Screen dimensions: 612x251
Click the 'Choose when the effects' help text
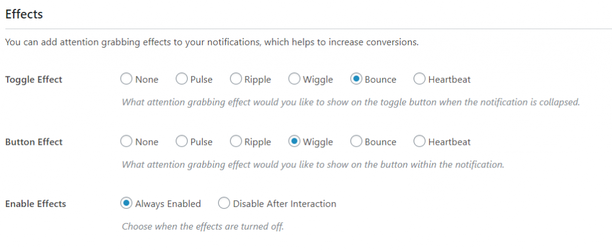tap(202, 227)
